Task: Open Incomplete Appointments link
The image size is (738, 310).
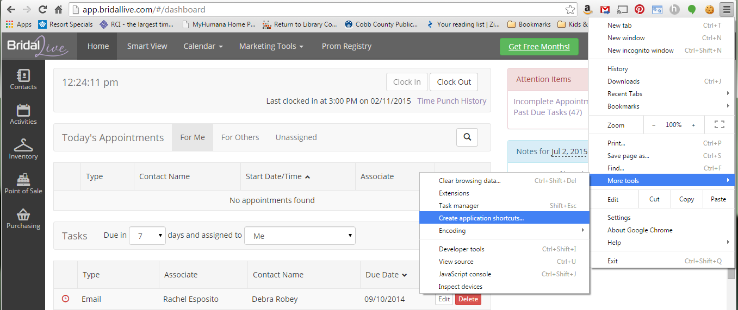Action: (x=551, y=102)
